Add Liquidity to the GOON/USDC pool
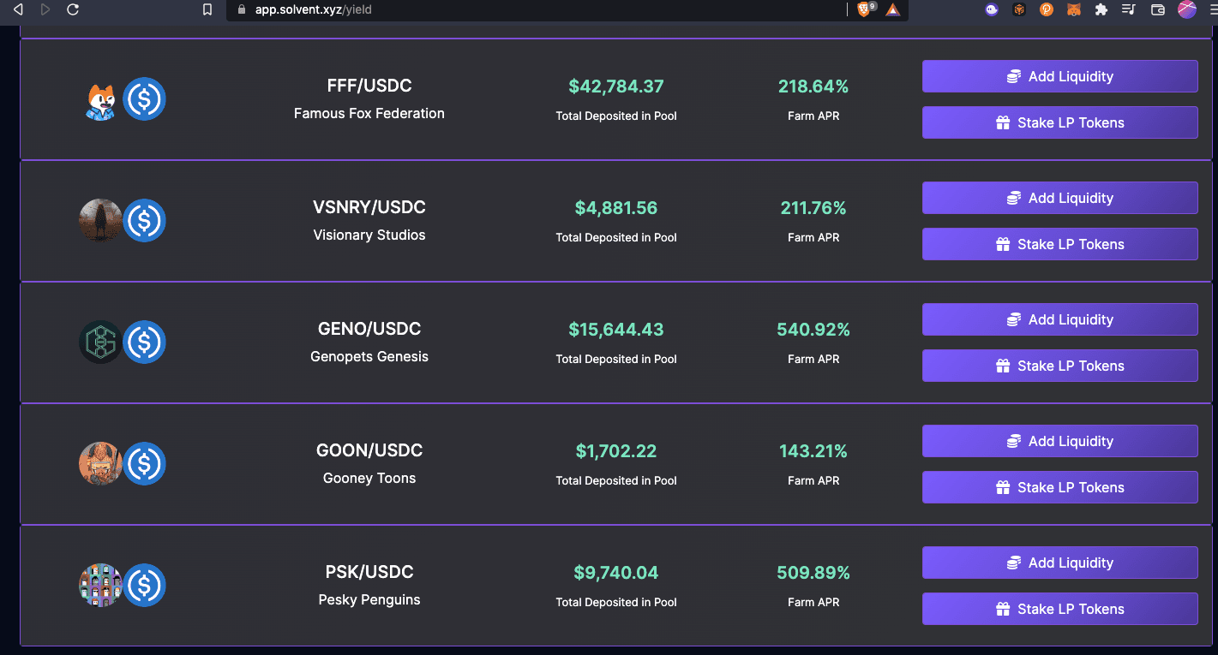 pos(1059,441)
